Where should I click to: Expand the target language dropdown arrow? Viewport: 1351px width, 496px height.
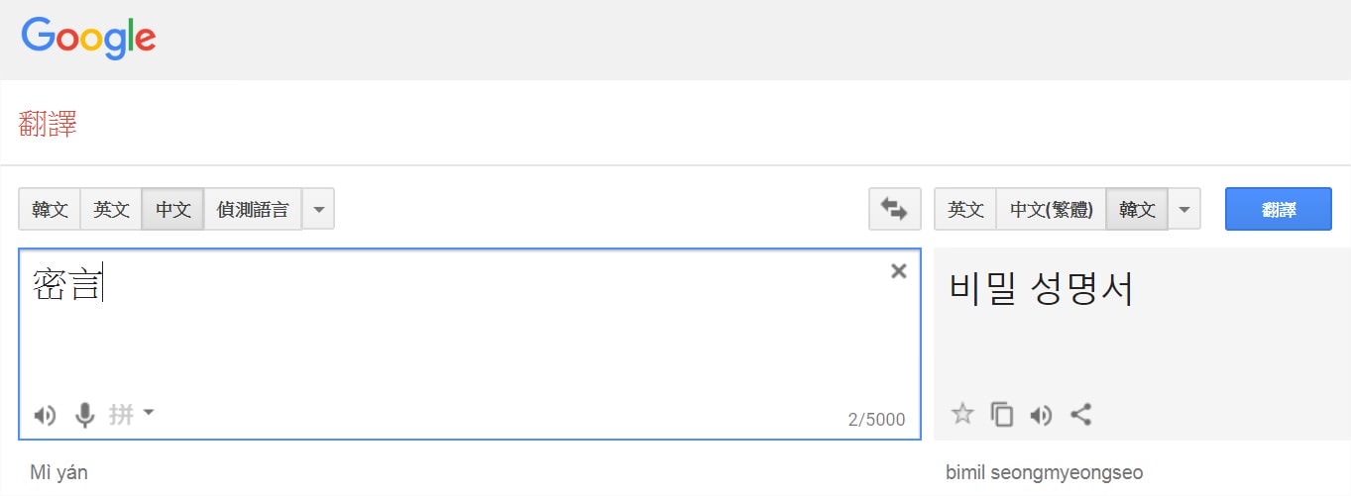[x=1184, y=209]
